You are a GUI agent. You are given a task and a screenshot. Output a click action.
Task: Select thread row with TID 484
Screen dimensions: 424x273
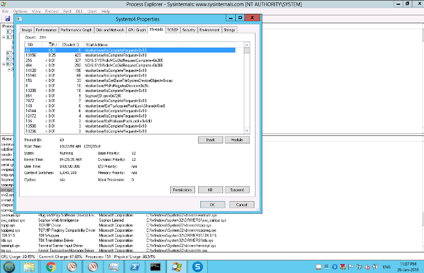(x=130, y=66)
